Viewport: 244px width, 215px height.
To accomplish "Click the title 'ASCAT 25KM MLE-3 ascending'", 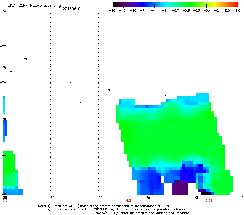I will (x=34, y=5).
